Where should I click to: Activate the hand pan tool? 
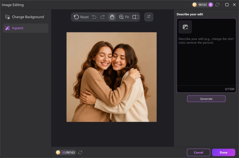click(x=112, y=17)
